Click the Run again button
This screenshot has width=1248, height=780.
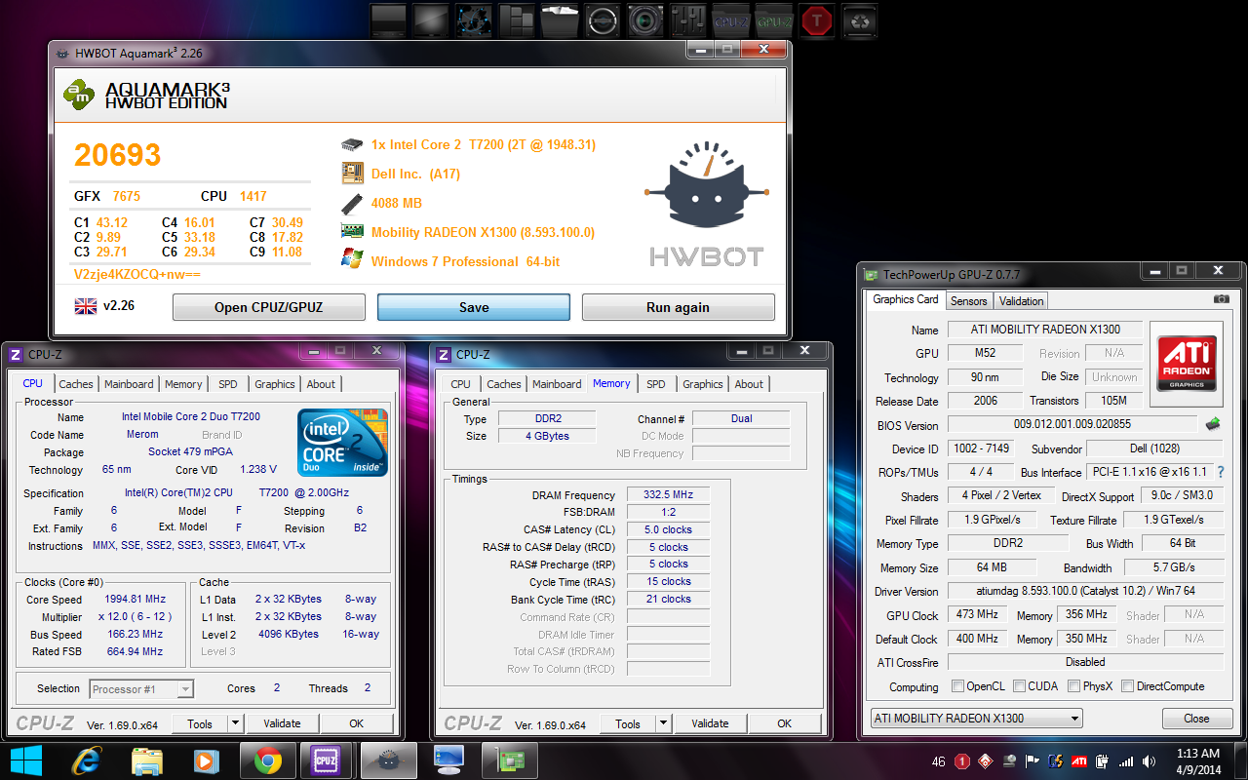[x=678, y=307]
